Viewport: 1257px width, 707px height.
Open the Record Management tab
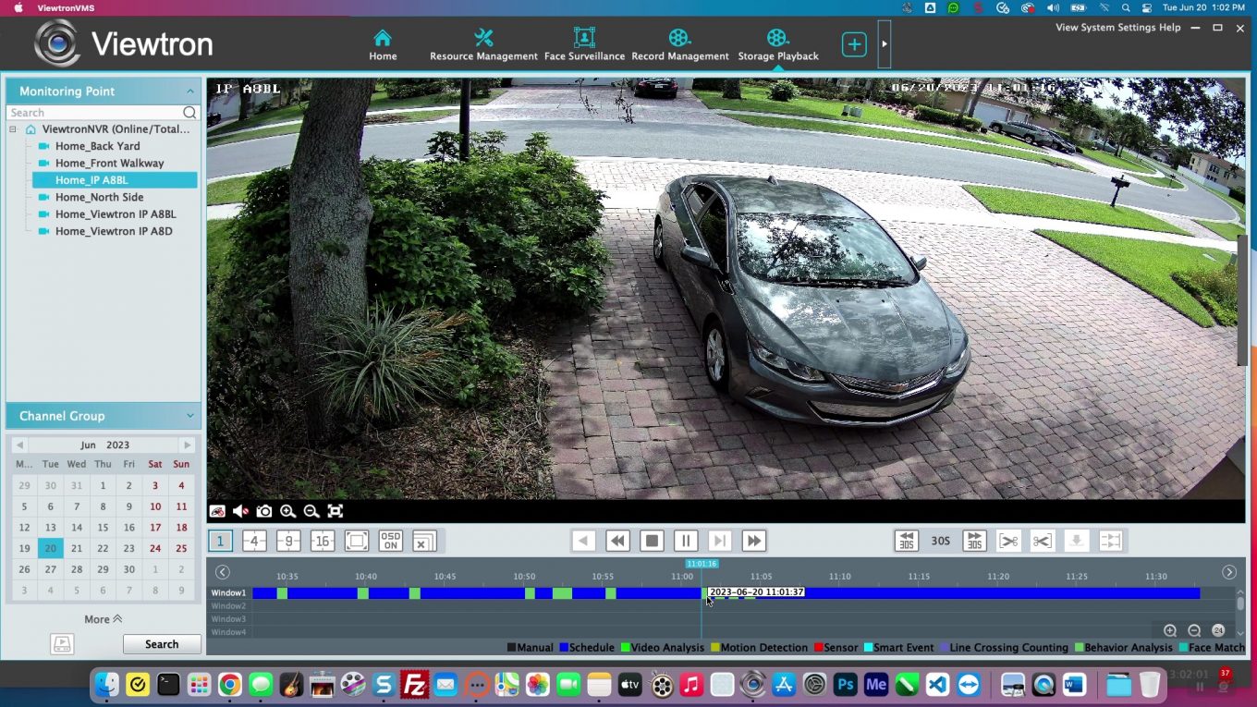click(x=680, y=42)
